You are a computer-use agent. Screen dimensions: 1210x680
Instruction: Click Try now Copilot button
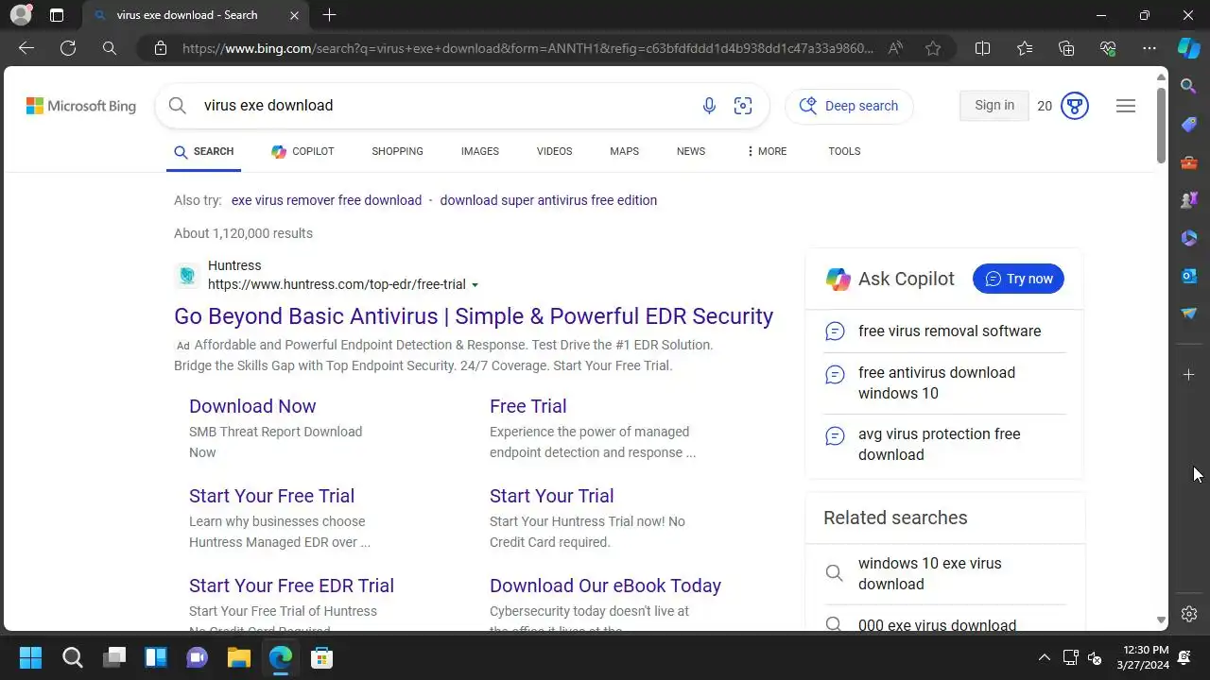(x=1018, y=279)
